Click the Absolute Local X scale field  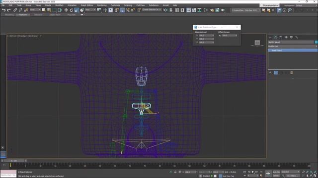[206, 36]
